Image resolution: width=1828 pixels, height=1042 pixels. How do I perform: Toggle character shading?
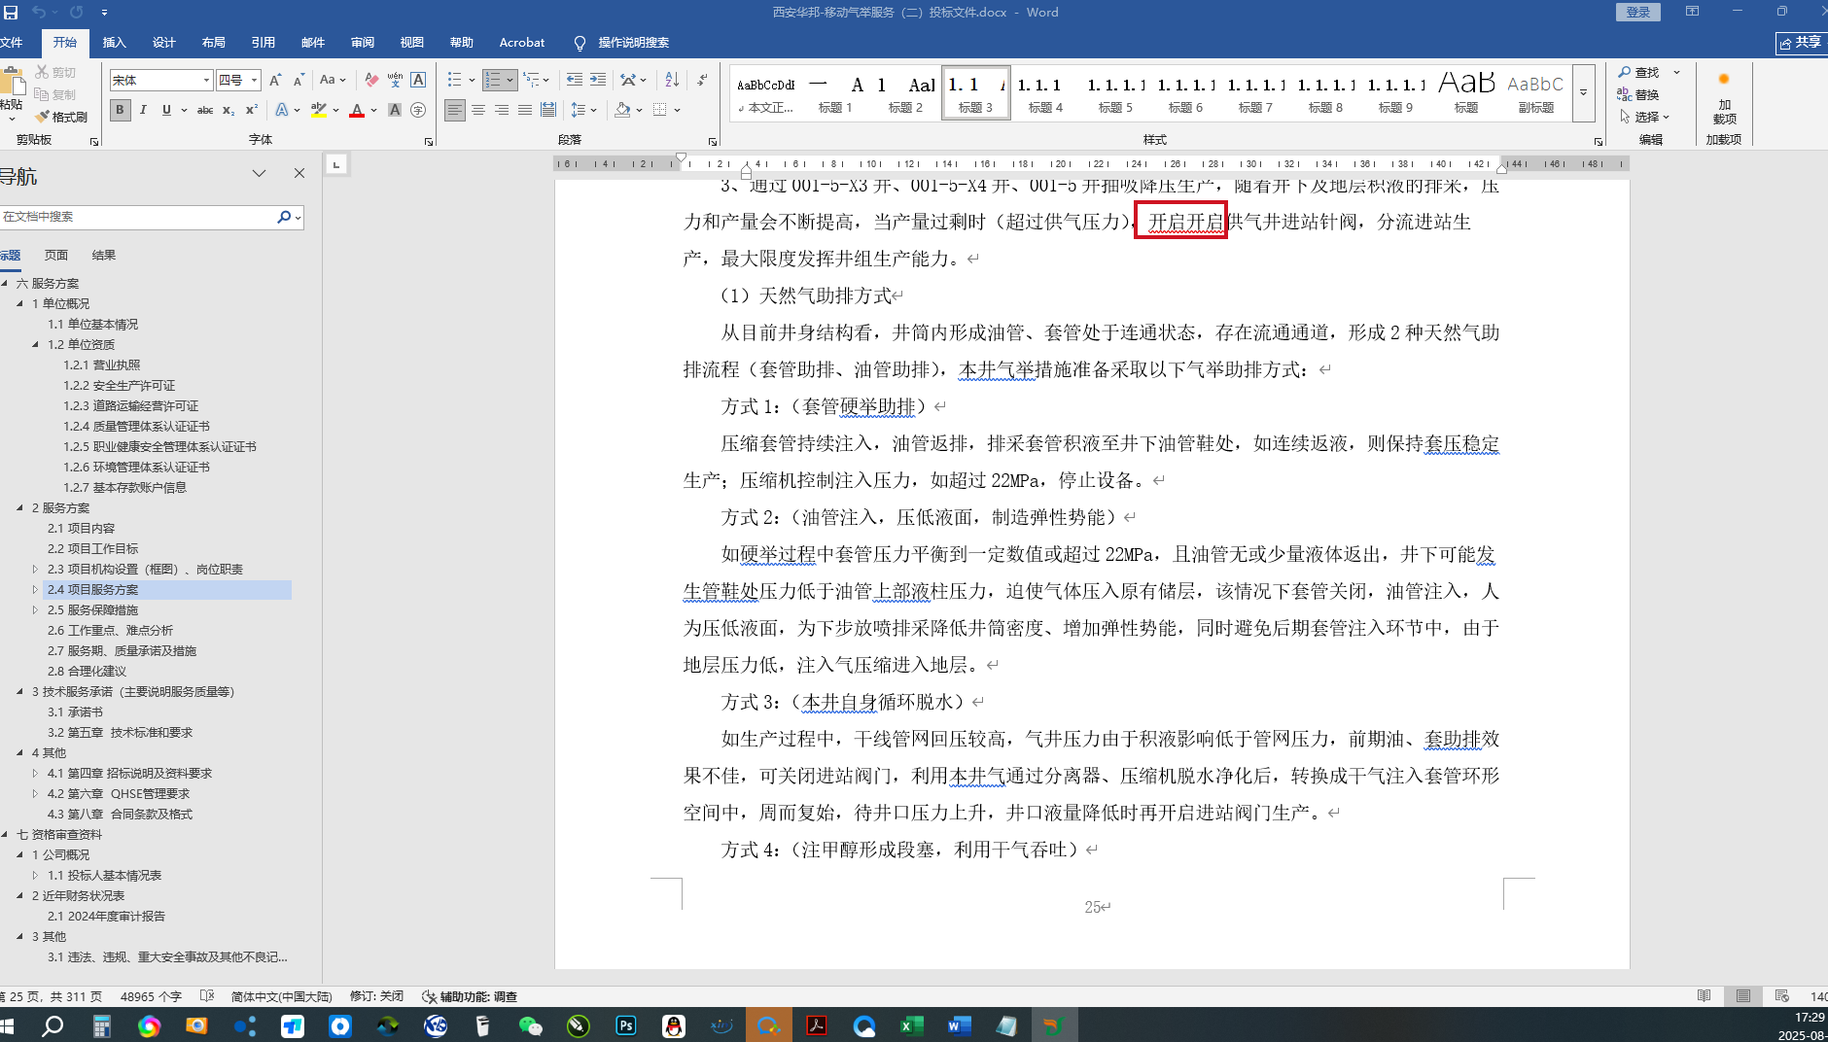pos(395,110)
